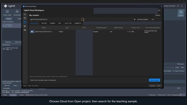Click the LightX-Practice.mp4 video icon
The image size is (187, 105).
point(4,49)
